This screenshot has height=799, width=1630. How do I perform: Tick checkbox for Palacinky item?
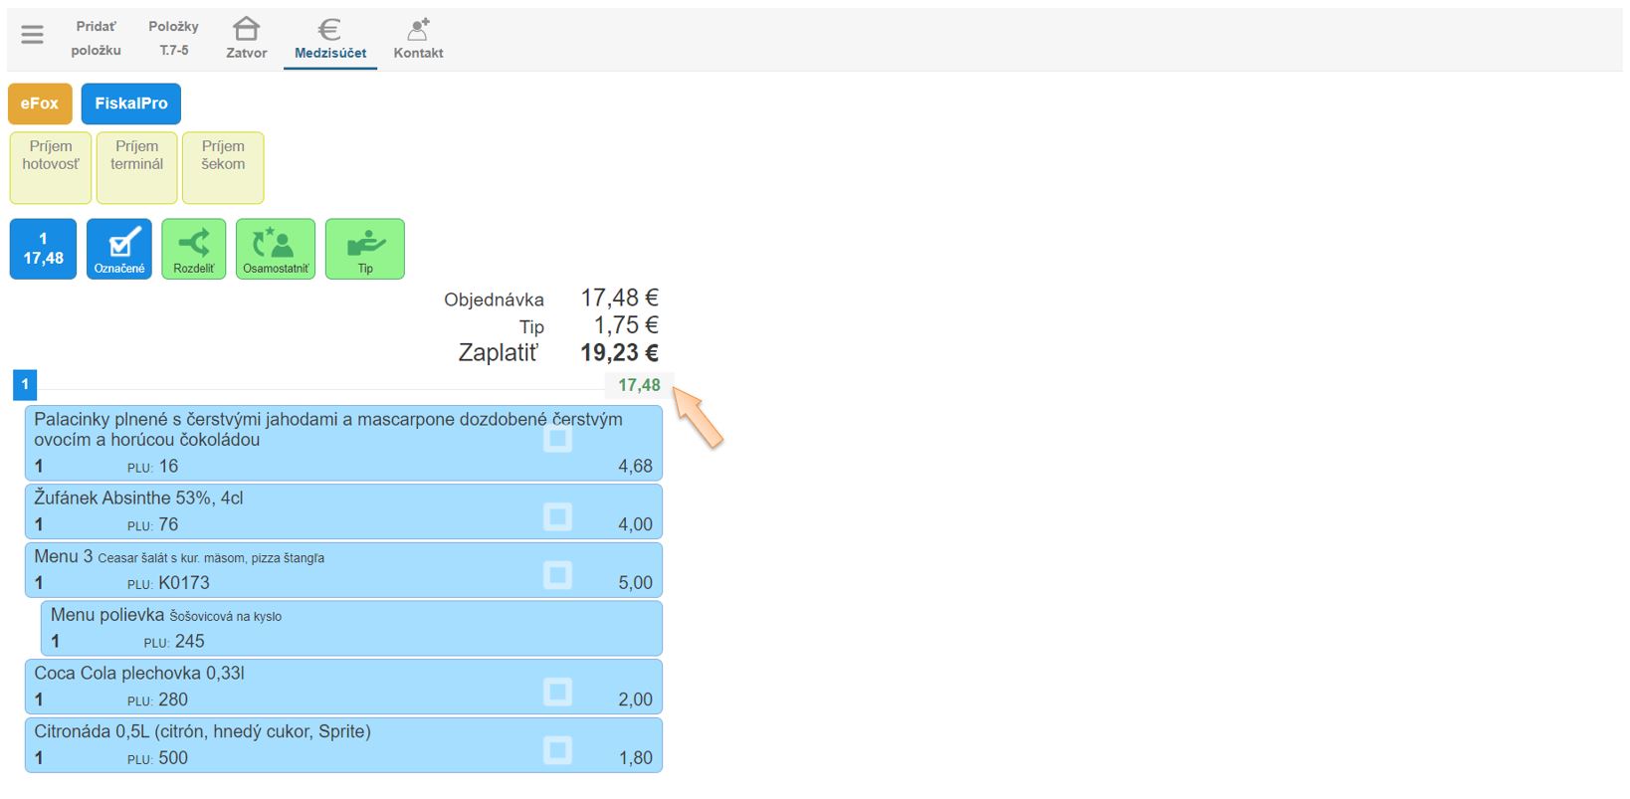(557, 439)
